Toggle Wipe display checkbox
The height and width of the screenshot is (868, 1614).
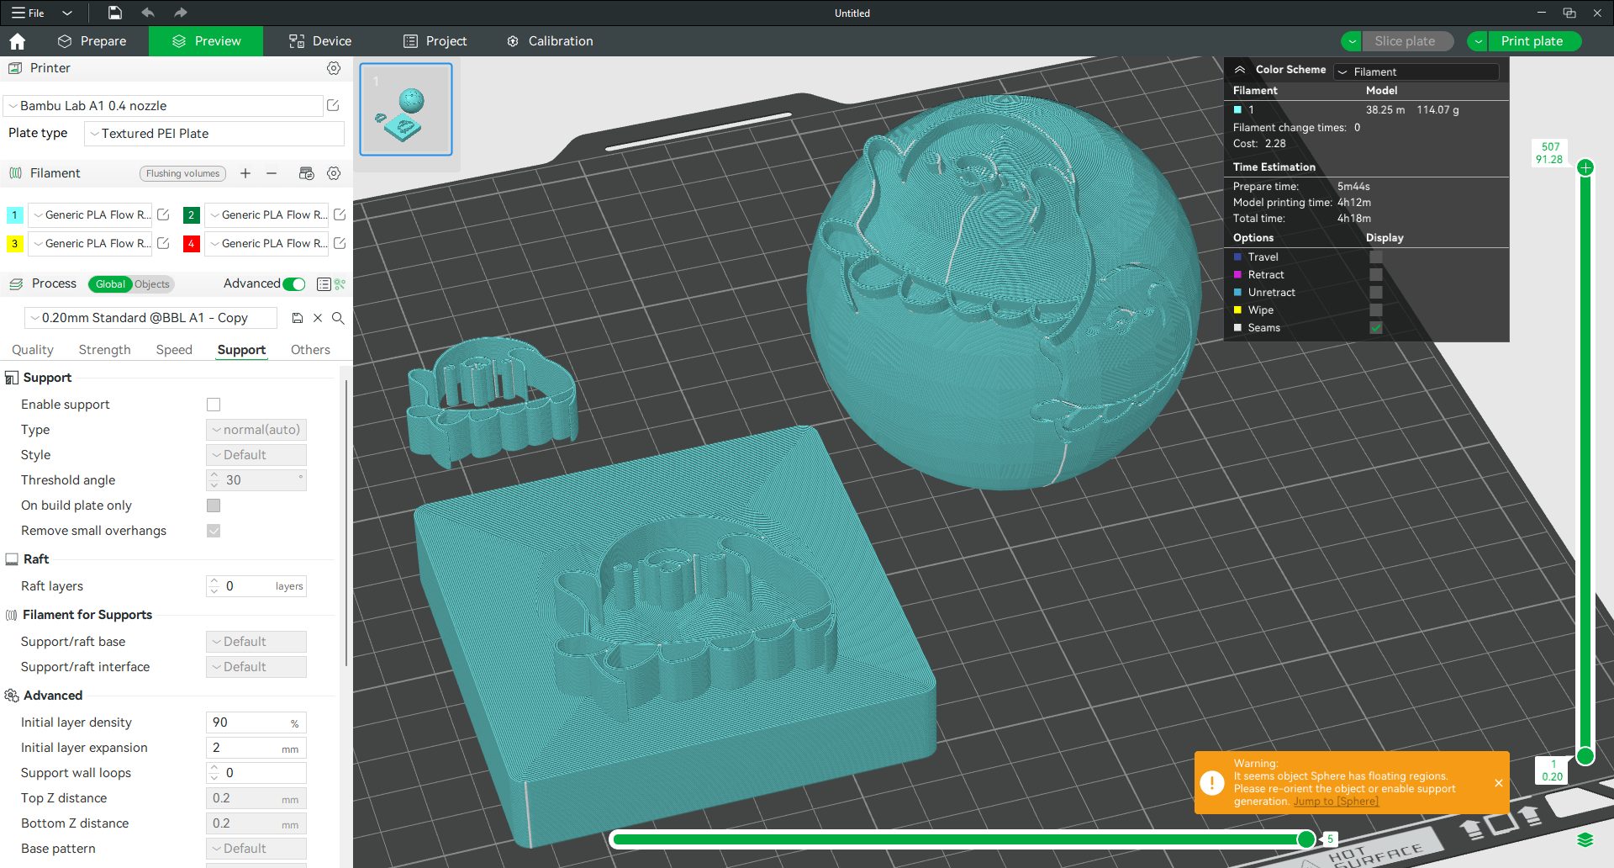[x=1376, y=310]
